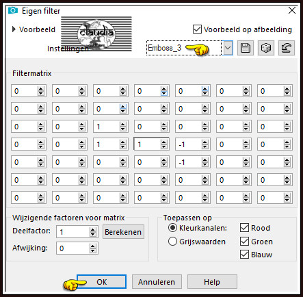Screen dimensions: 303x297
Task: Click the spinner of row 2 column 3 cell
Action: pyautogui.click(x=123, y=109)
